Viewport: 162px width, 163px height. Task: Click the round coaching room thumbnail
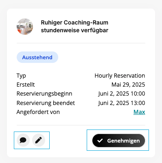click(x=25, y=27)
